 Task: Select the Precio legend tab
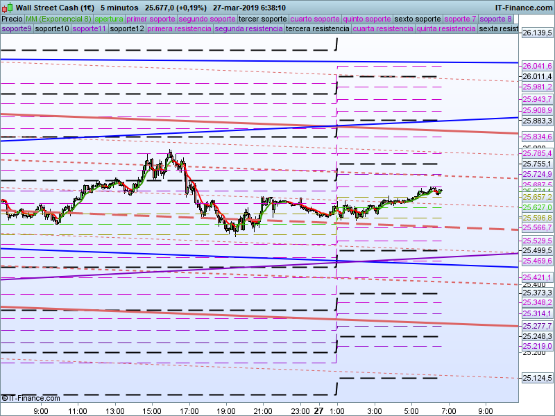point(12,19)
